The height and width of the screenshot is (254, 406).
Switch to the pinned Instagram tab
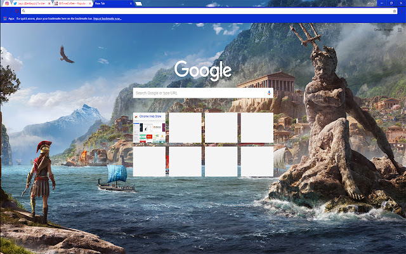click(x=7, y=4)
